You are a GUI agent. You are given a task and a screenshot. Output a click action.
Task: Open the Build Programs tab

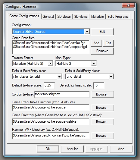118,17
